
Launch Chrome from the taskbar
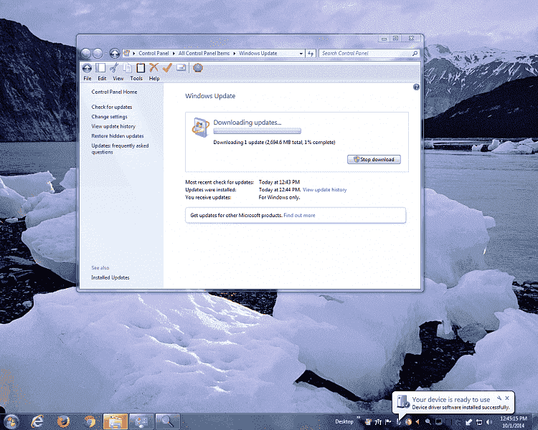click(90, 421)
